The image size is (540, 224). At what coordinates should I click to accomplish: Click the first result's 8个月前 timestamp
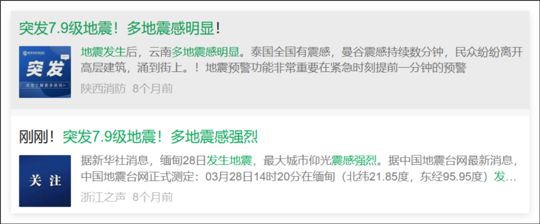[152, 89]
